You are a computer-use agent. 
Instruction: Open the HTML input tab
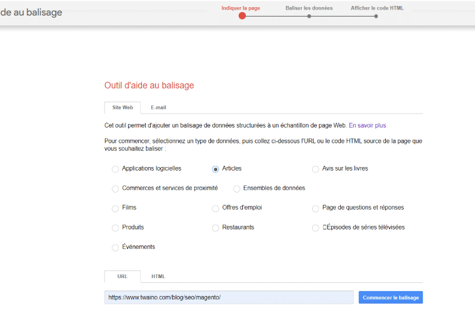pyautogui.click(x=158, y=276)
